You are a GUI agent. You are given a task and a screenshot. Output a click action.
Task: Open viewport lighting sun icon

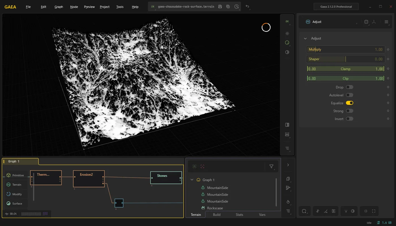pos(287,33)
